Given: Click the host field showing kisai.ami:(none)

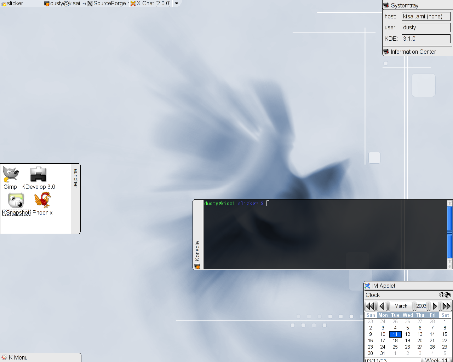Looking at the screenshot, I should pos(426,16).
